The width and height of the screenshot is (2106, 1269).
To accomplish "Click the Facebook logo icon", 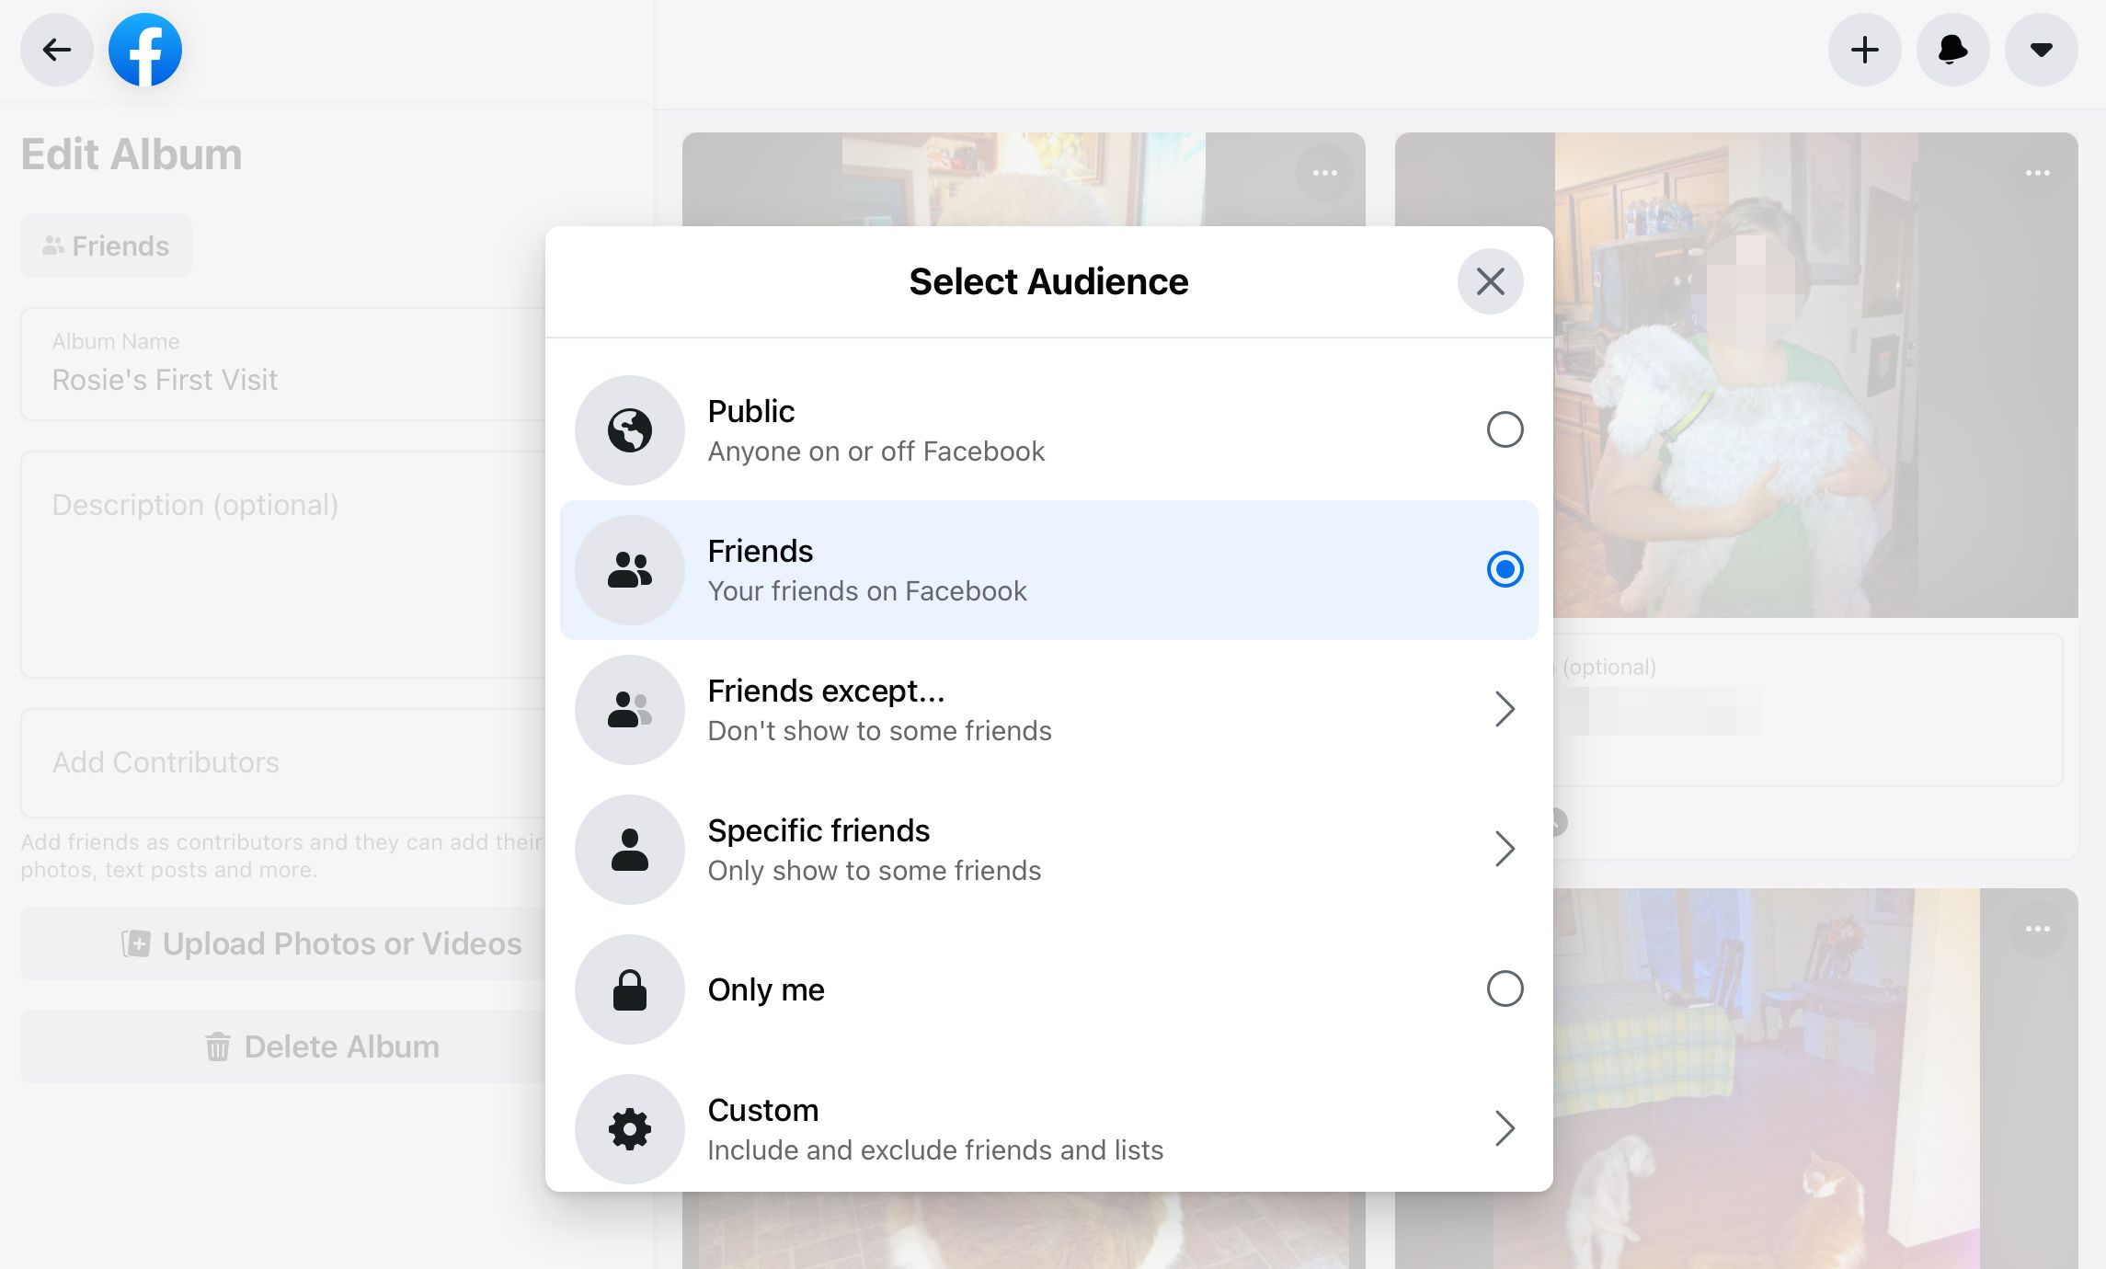I will (x=146, y=48).
